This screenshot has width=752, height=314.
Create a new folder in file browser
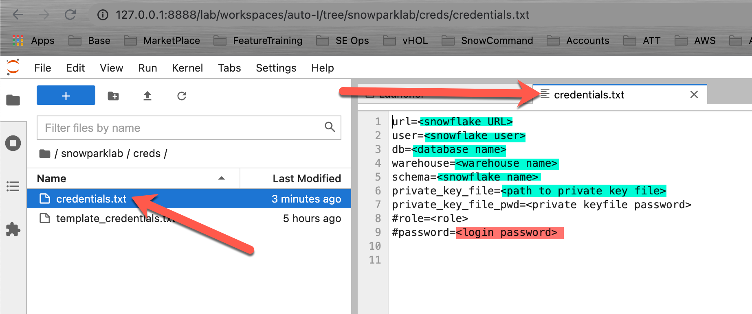pos(113,96)
